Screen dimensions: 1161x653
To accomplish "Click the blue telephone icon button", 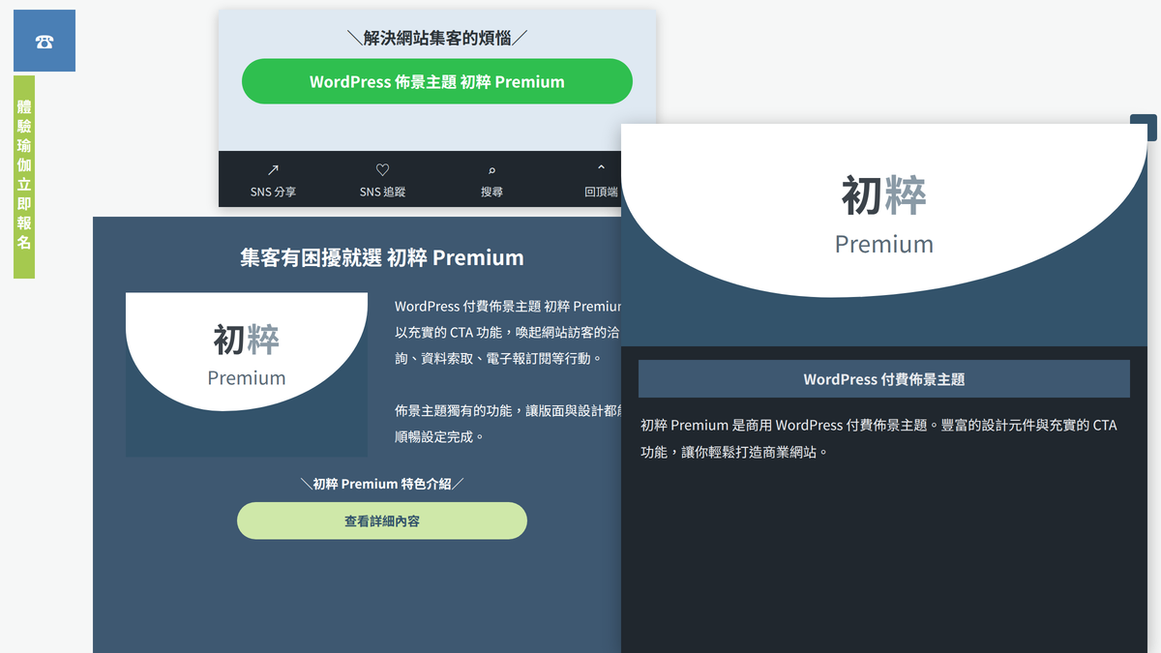I will (45, 41).
